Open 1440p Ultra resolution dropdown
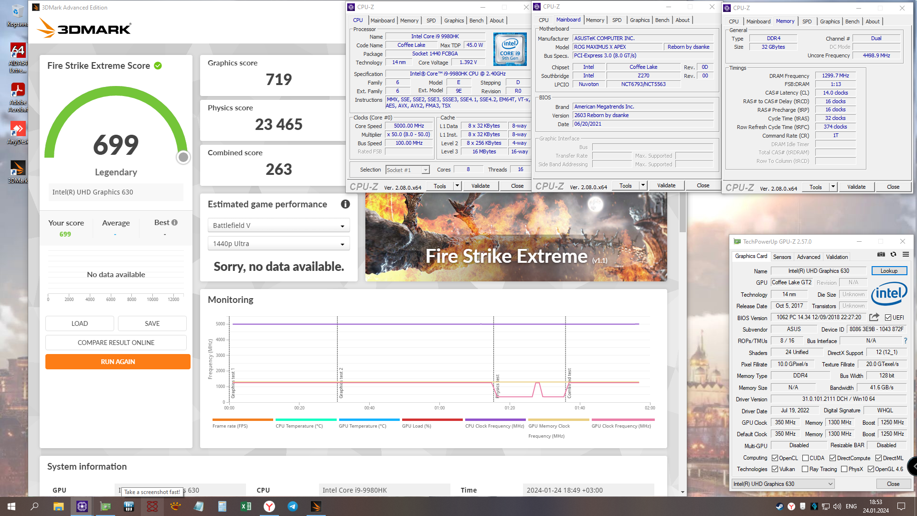The height and width of the screenshot is (516, 917). [278, 244]
